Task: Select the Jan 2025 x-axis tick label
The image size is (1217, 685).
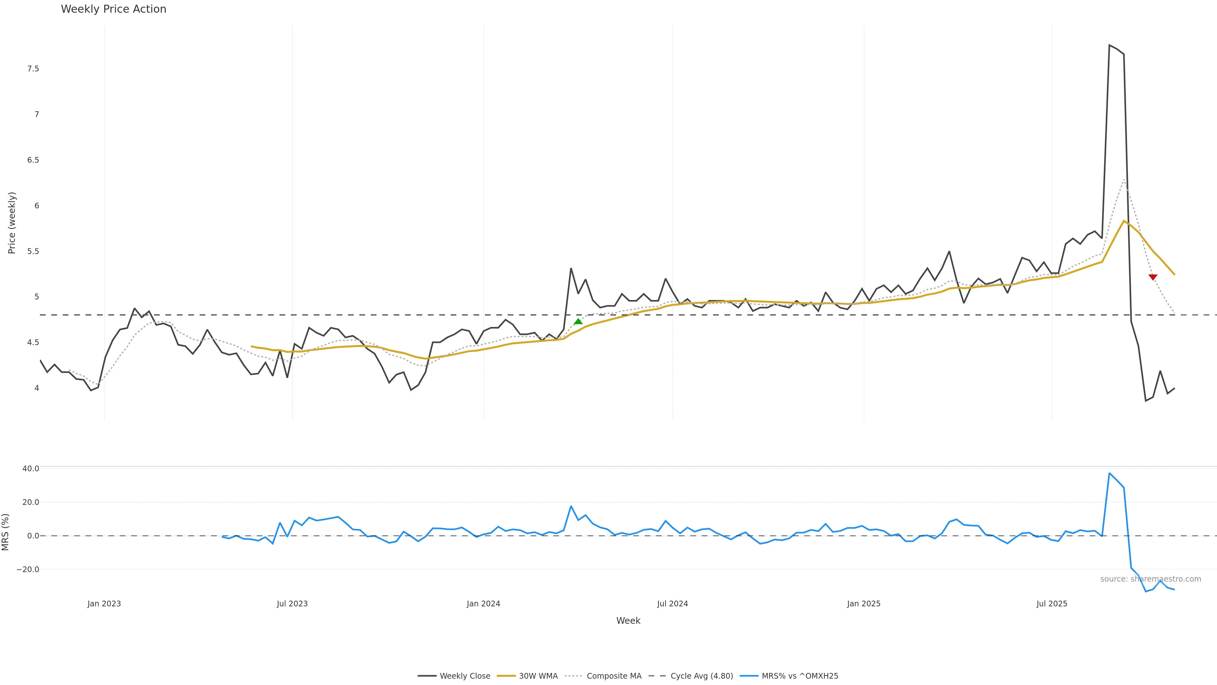Action: coord(864,604)
